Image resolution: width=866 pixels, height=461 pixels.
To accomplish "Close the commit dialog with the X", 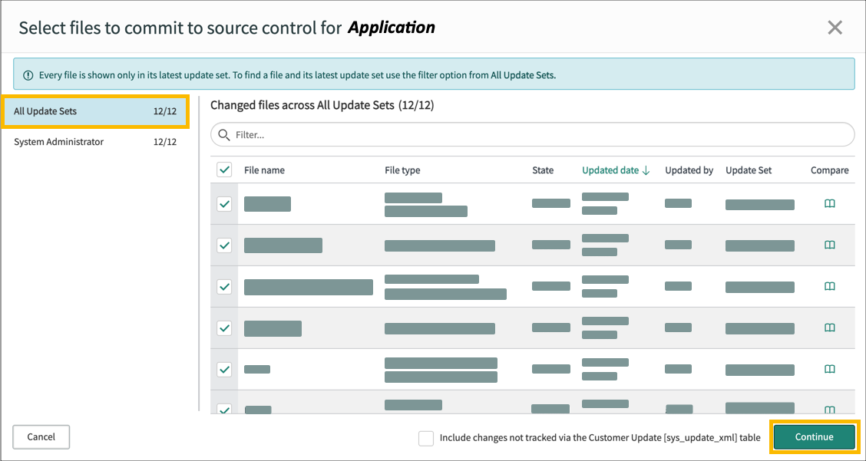I will [x=835, y=27].
